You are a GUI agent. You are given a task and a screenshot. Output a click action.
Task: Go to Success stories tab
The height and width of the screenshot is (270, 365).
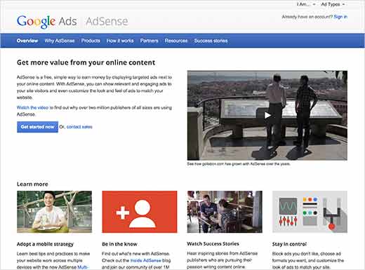pyautogui.click(x=211, y=41)
